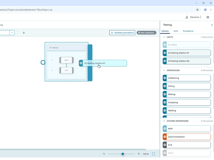The width and height of the screenshot is (214, 160).
Task: Click the bookmark star icon in address bar
Action: pyautogui.click(x=197, y=10)
